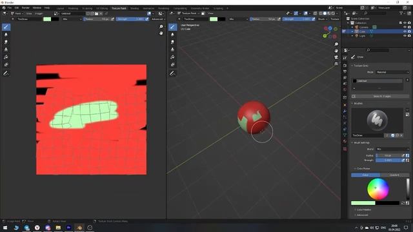Toggle radius pressure sensitivity in viewport header
Viewport: 413px width, 232px height.
[279, 19]
